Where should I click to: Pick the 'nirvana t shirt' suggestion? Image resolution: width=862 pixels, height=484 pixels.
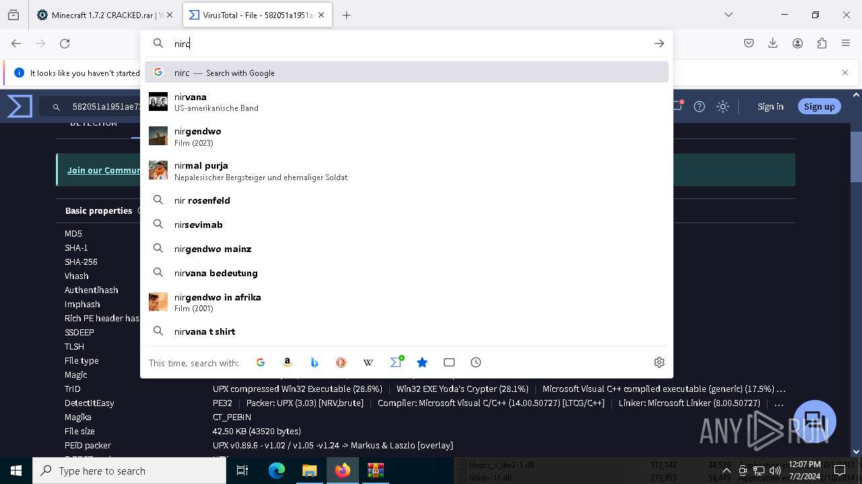coord(407,331)
